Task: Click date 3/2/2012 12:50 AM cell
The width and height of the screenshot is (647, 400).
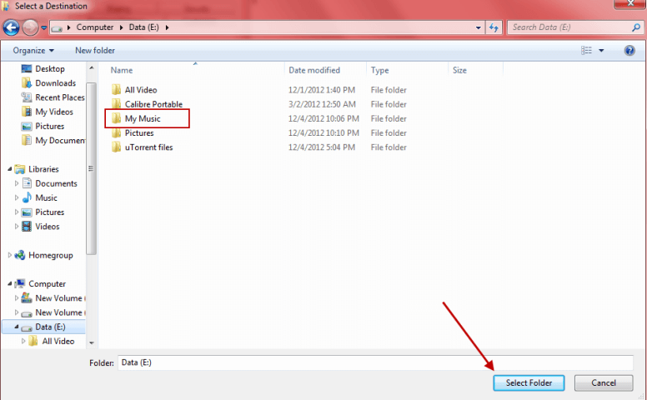Action: pyautogui.click(x=322, y=104)
